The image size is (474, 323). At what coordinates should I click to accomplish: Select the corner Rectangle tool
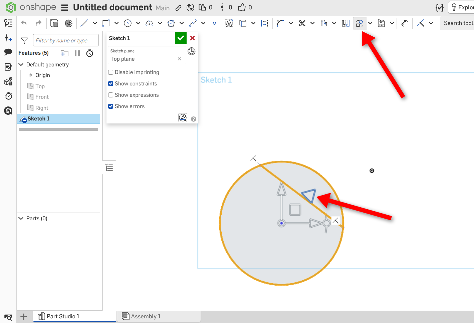coord(106,23)
